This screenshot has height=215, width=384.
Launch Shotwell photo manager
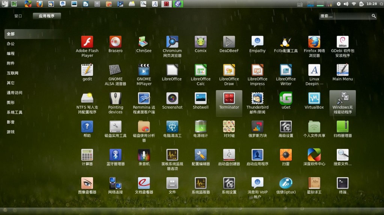pyautogui.click(x=201, y=101)
